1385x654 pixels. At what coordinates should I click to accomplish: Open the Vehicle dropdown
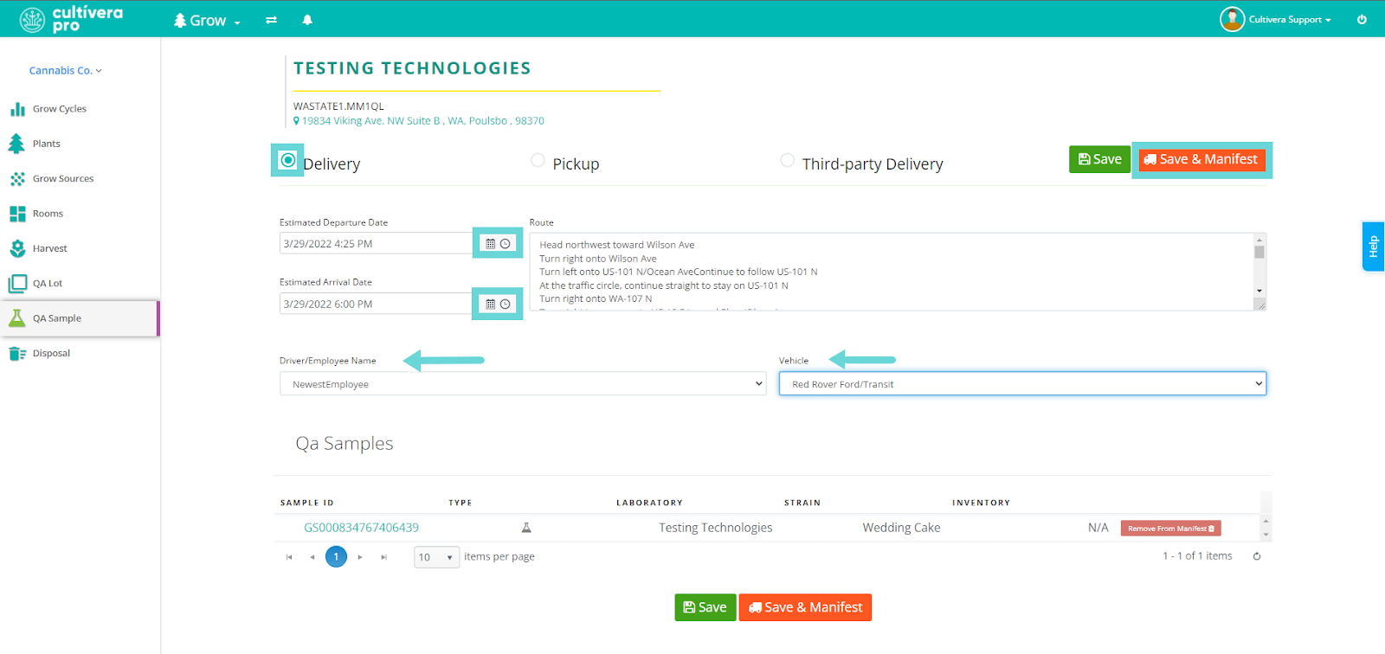coord(1022,384)
